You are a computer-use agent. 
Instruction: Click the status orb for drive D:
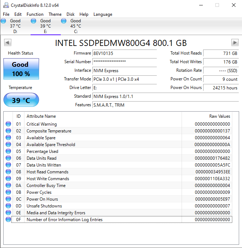[x=4, y=21]
